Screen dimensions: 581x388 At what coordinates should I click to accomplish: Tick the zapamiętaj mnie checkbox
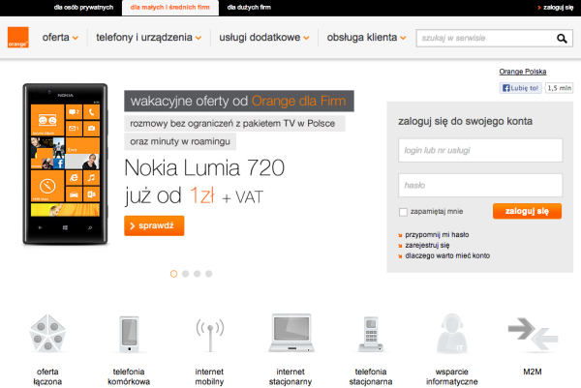403,212
